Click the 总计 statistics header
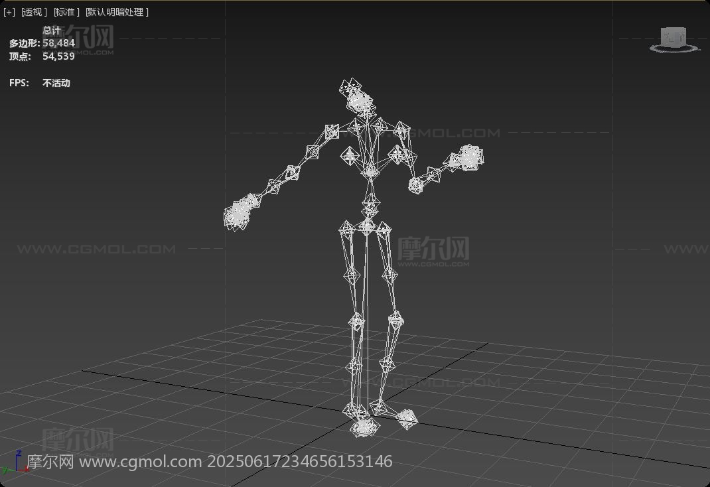Image resolution: width=710 pixels, height=487 pixels. [x=52, y=31]
